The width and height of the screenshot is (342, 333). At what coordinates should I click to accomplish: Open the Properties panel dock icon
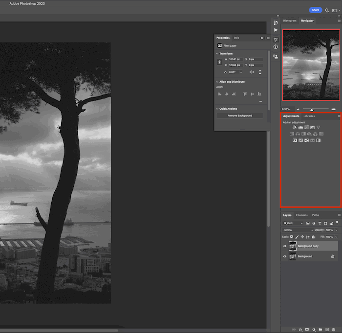coord(276,39)
